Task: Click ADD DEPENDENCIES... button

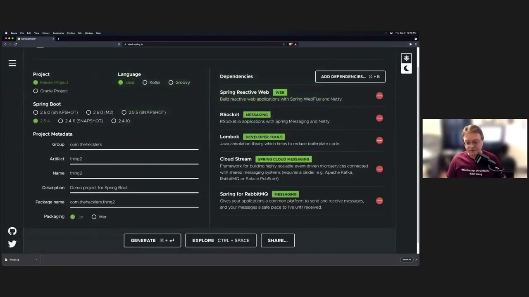Action: (350, 76)
